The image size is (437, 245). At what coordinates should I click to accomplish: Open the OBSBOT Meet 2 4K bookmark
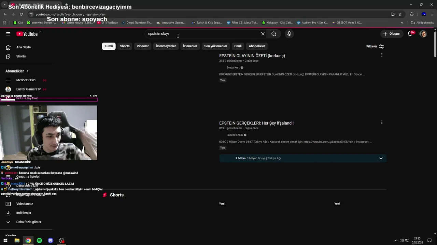(x=347, y=23)
